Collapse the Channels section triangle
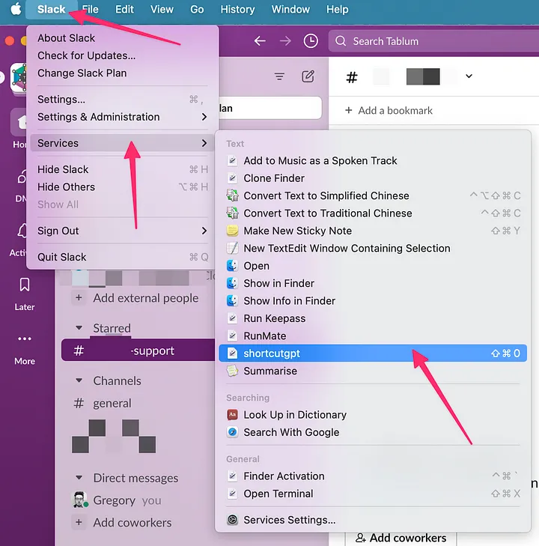 pyautogui.click(x=79, y=380)
